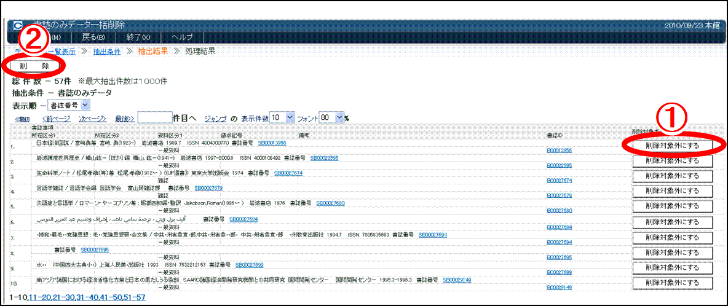Screen dimensions: 728x306
Task: Click title text 日本経済図説 in row 1
Action: click(x=52, y=143)
